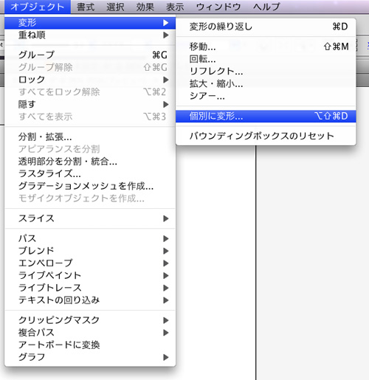Click バウンディングボックスのリセット
369x380 pixels.
click(x=266, y=136)
